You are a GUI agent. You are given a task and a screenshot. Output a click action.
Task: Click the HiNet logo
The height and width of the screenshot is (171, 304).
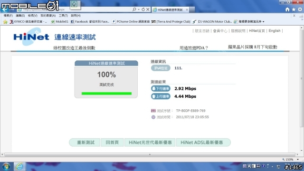coord(31,37)
